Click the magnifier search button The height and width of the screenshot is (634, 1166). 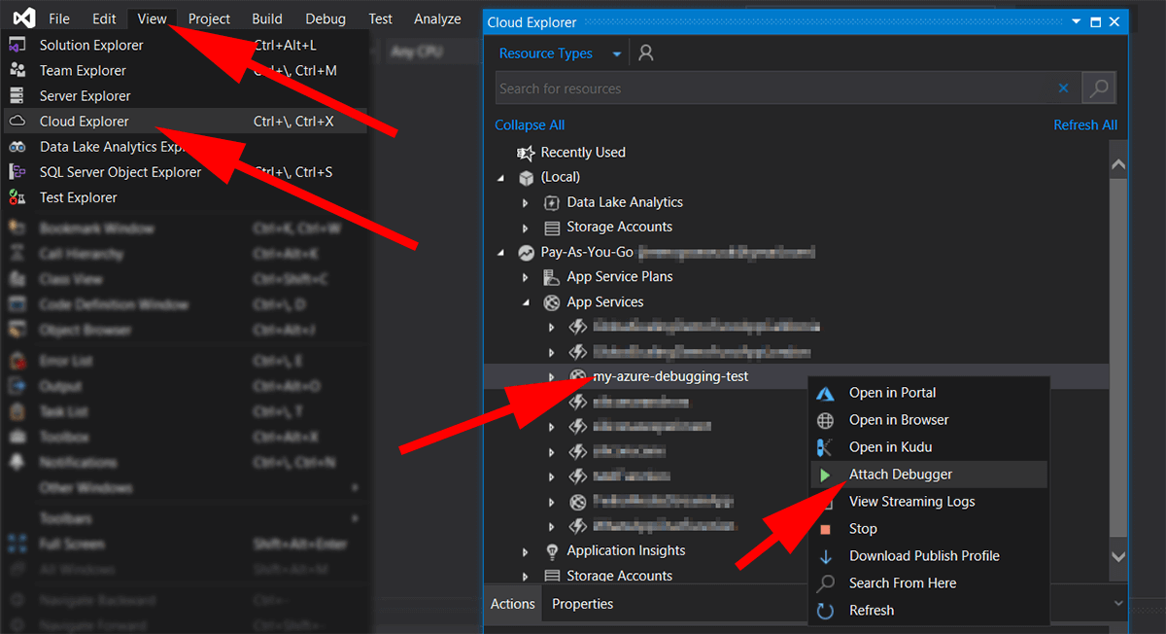pyautogui.click(x=1099, y=88)
